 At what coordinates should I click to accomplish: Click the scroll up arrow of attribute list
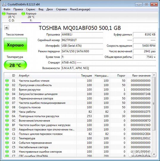(x=154, y=75)
